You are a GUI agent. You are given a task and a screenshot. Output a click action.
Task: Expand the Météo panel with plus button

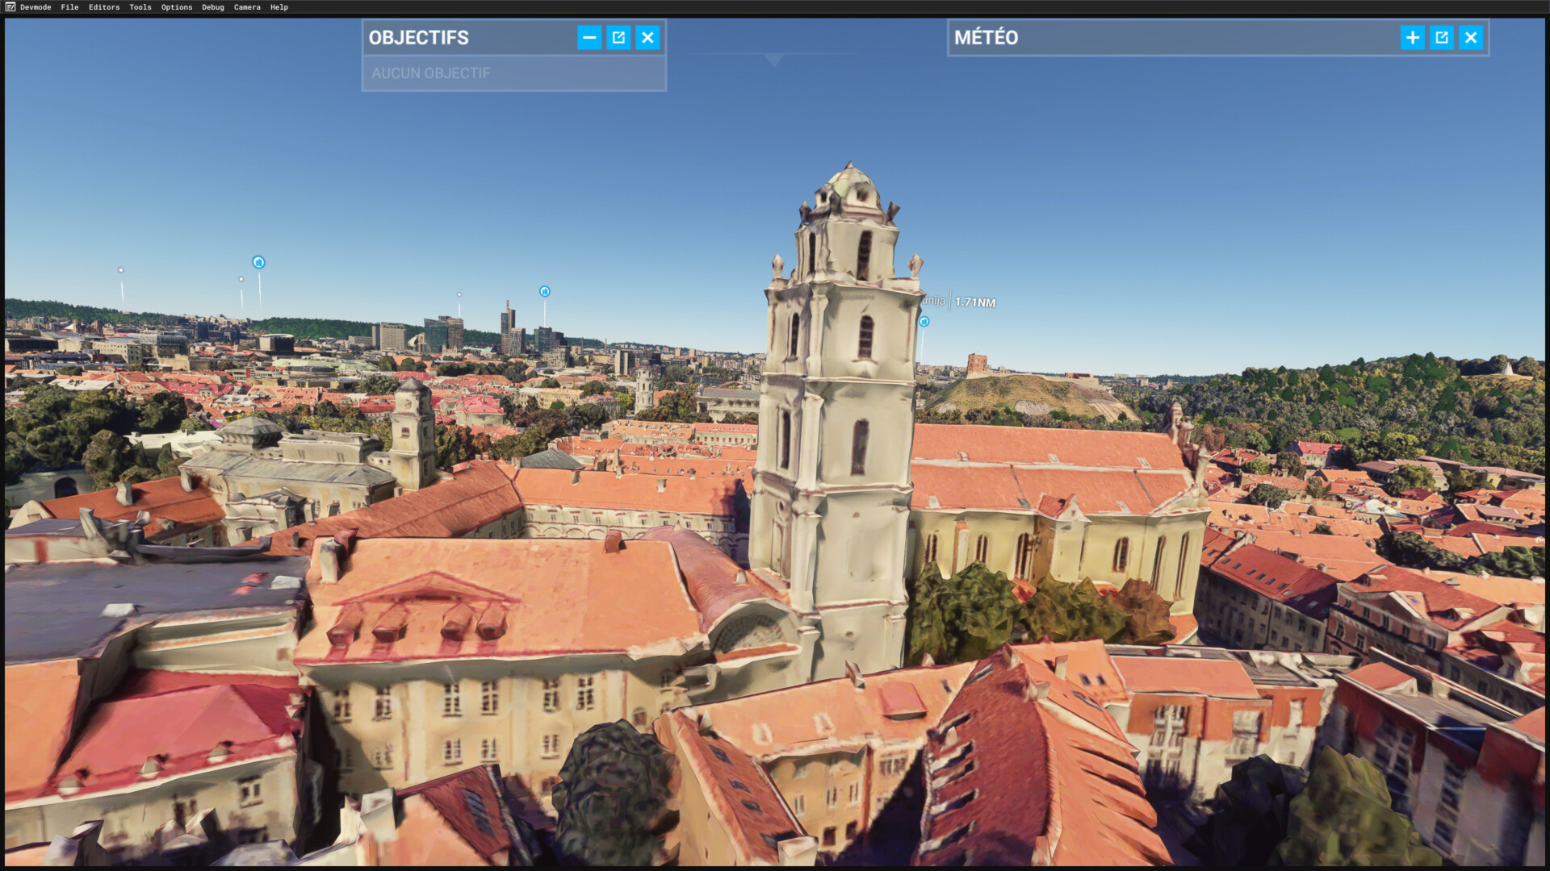click(x=1412, y=37)
